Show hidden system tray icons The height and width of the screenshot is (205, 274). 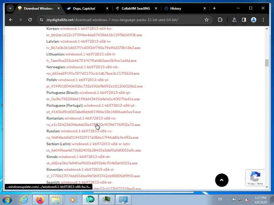[x=227, y=200]
